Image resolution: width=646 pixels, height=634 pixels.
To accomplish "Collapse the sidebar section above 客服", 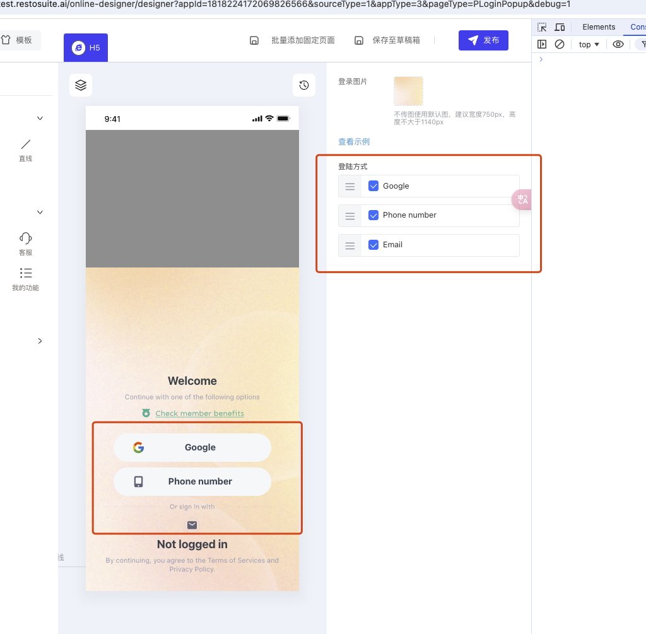I will point(40,212).
